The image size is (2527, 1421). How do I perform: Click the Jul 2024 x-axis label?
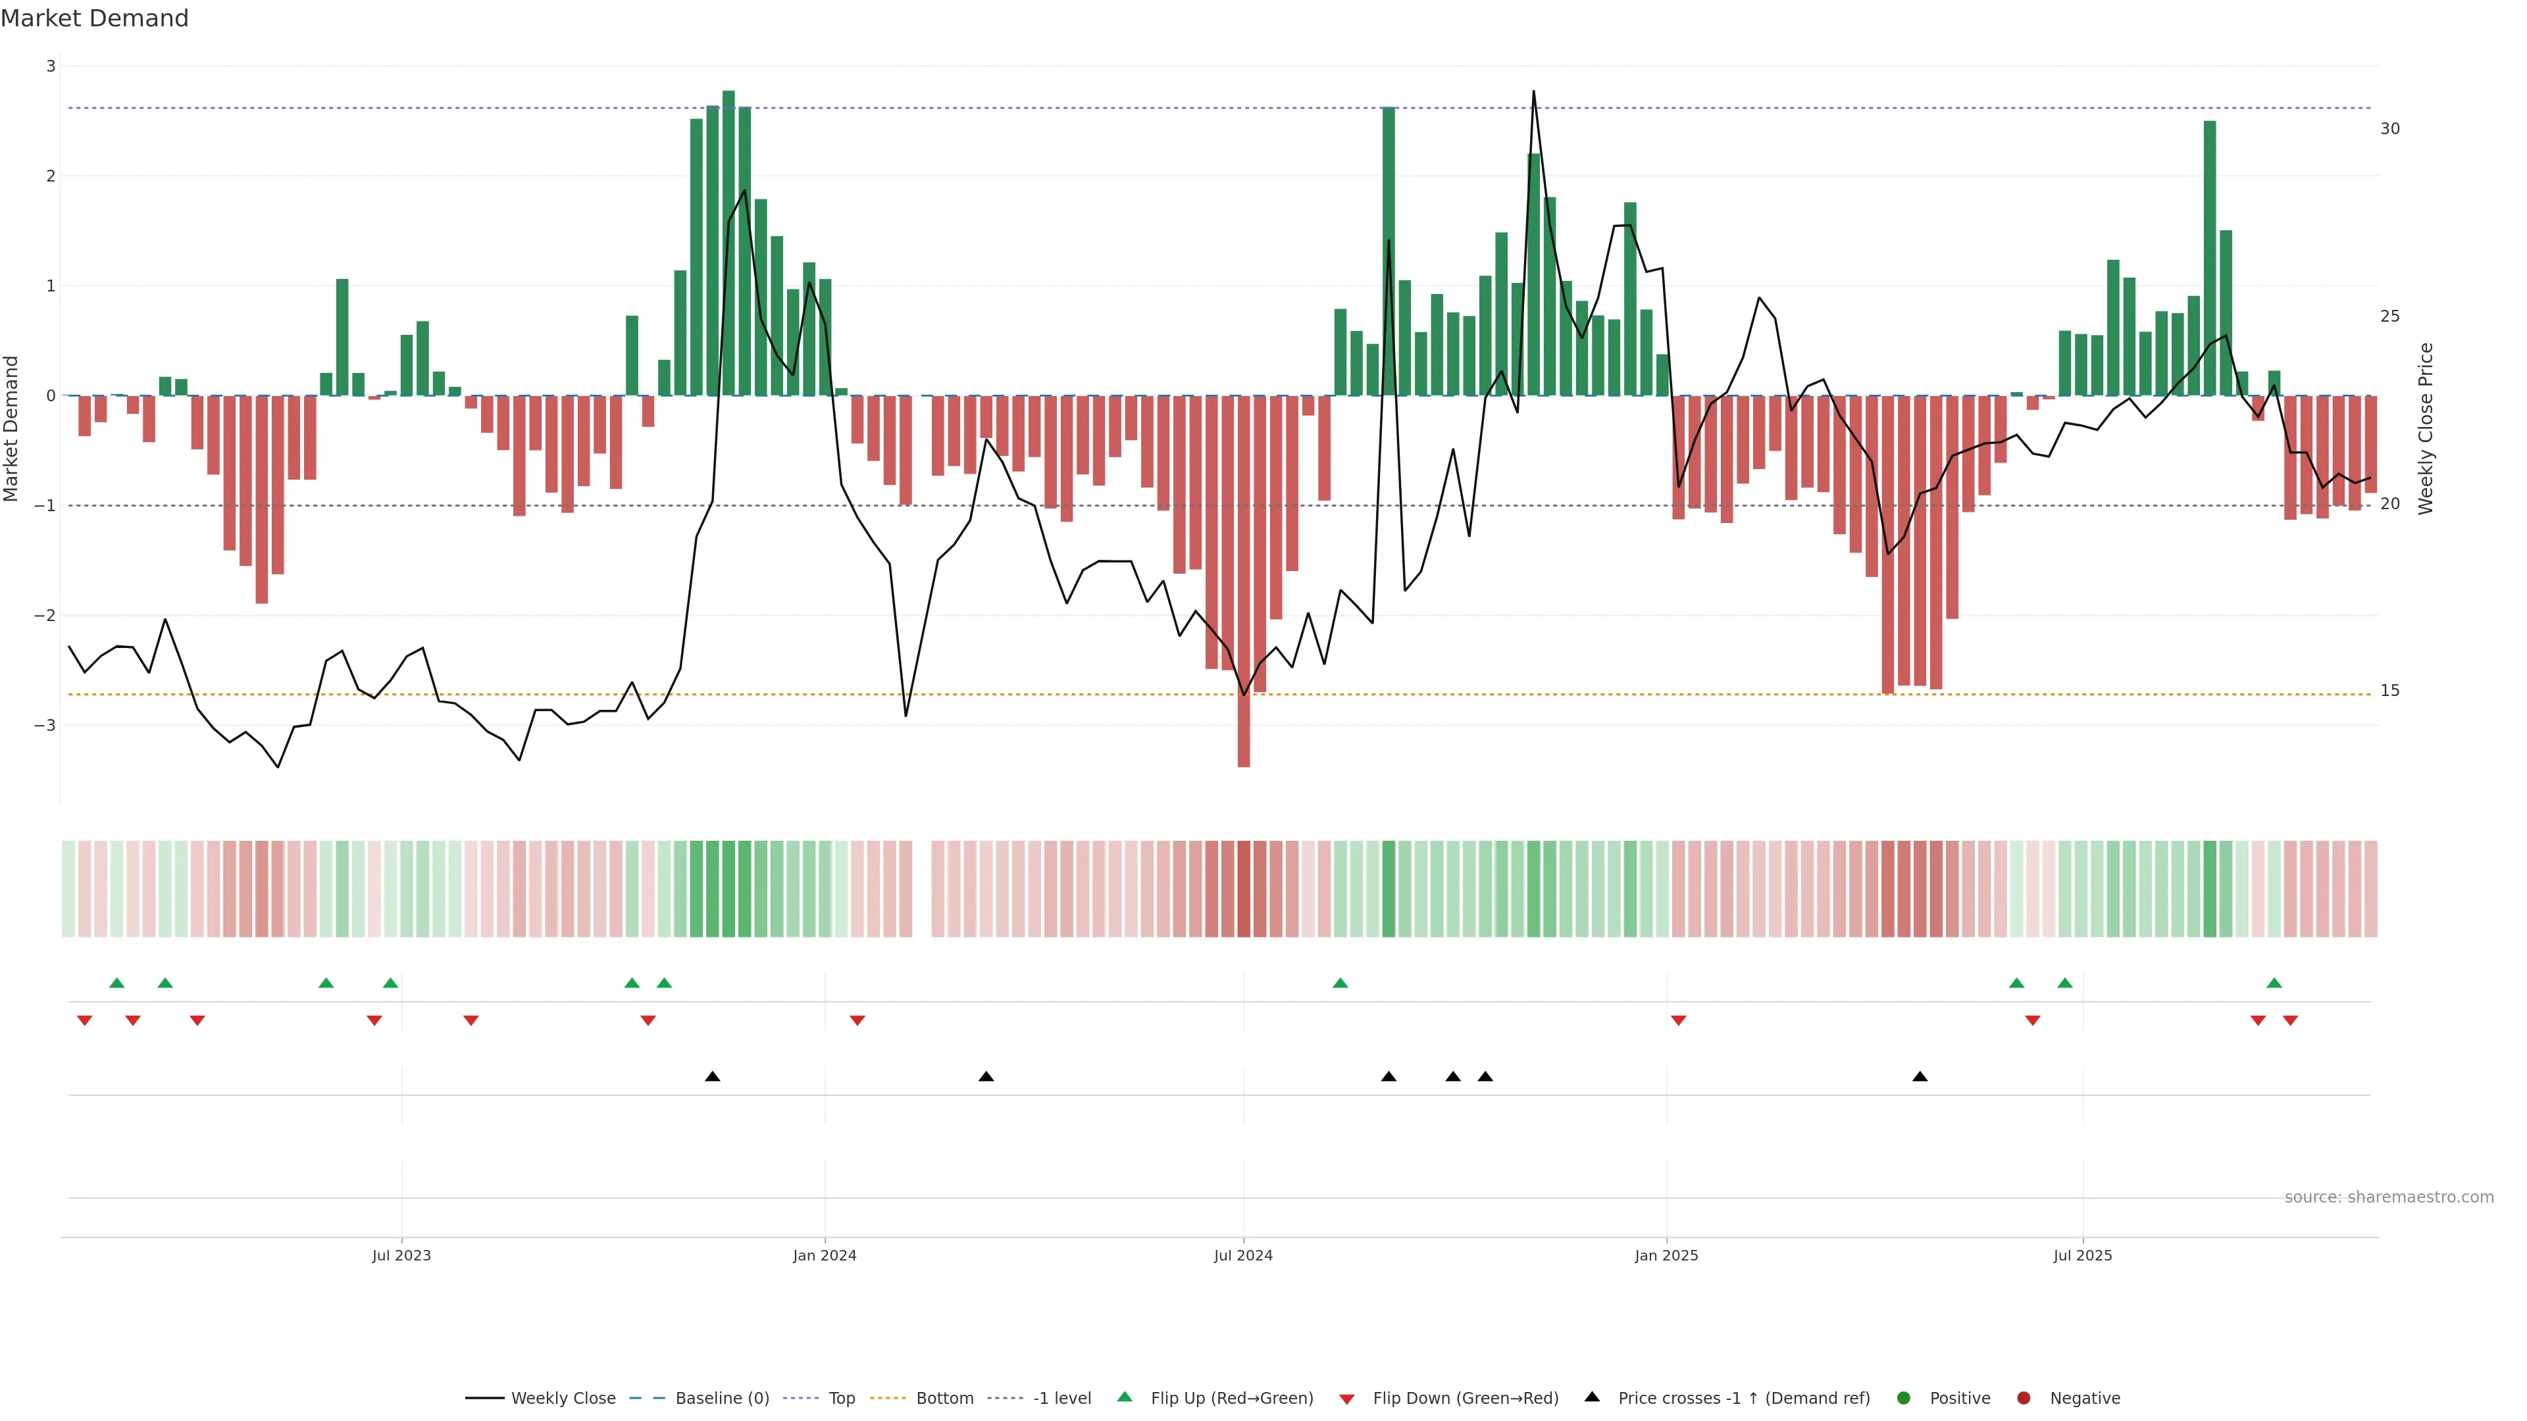[x=1243, y=1255]
